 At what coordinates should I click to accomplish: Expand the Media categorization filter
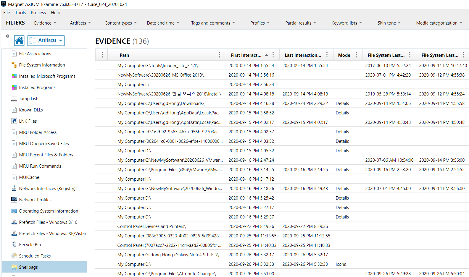[x=439, y=23]
